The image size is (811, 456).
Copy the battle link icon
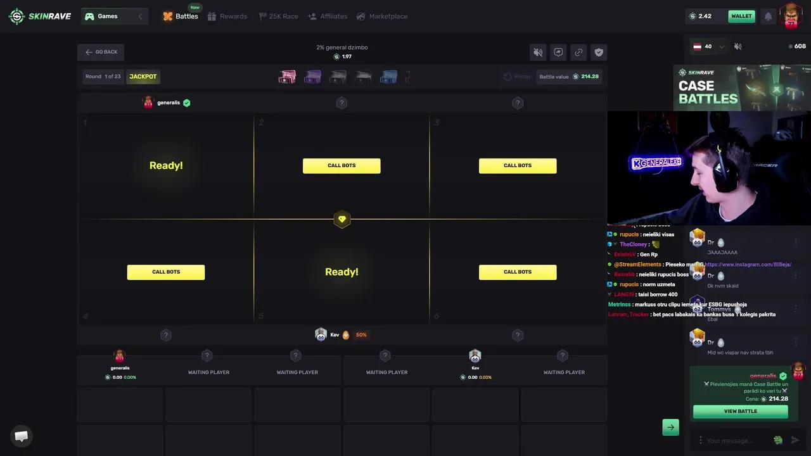tap(578, 52)
